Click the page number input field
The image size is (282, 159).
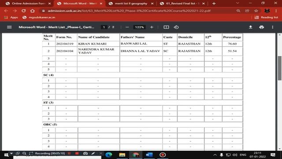pos(104,27)
